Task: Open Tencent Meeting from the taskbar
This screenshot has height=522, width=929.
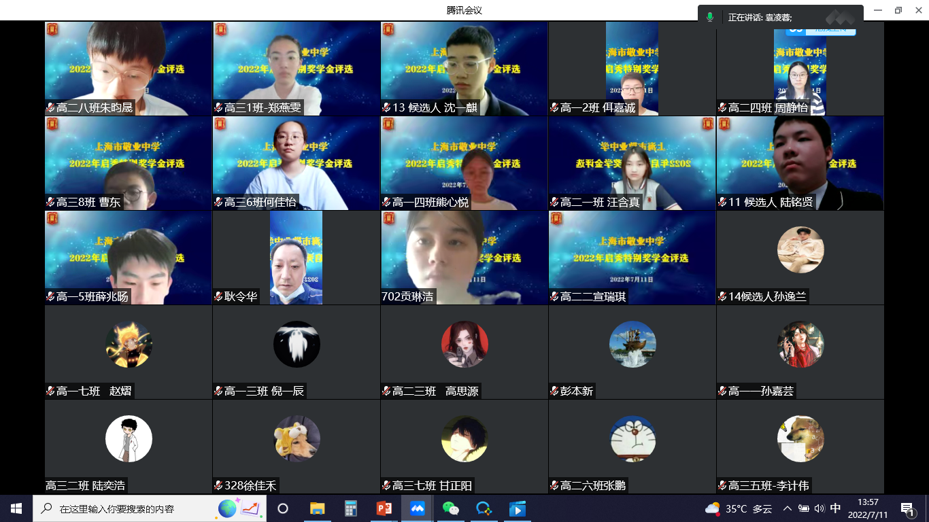Action: coord(417,508)
